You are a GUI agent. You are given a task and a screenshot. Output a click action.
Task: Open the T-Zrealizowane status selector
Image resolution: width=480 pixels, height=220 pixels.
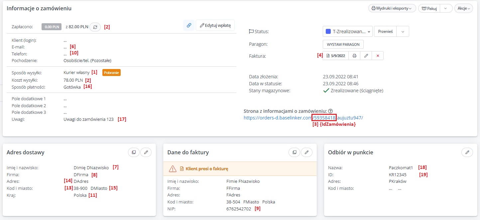(348, 32)
